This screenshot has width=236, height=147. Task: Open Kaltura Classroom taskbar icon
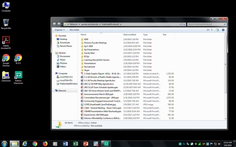click(x=106, y=144)
